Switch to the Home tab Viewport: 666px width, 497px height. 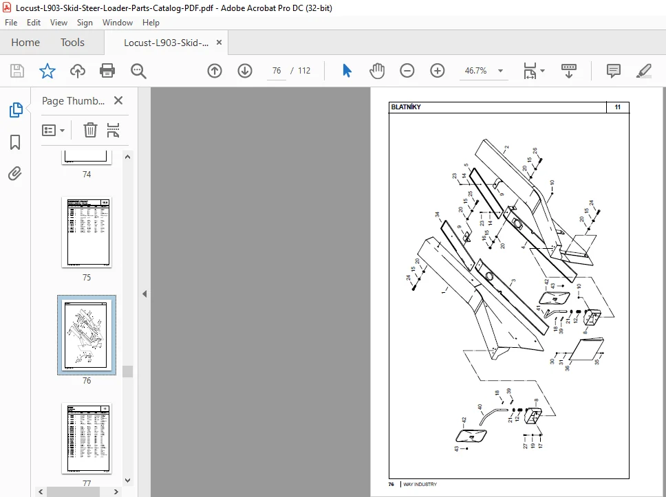click(x=25, y=43)
